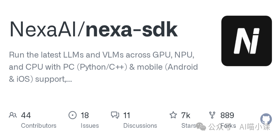
Task: Click the Discussions speech bubbles icon
Action: (115, 115)
